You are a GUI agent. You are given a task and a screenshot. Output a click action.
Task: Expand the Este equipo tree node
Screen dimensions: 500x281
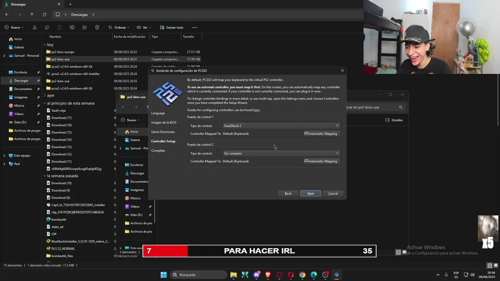coord(4,156)
